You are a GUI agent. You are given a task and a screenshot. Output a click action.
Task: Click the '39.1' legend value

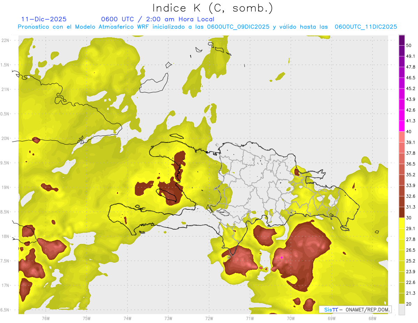[410, 142]
